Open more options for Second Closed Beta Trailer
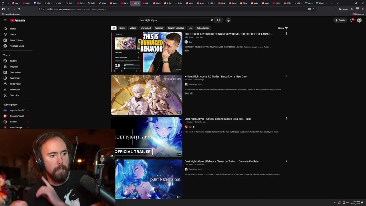 pos(287,118)
